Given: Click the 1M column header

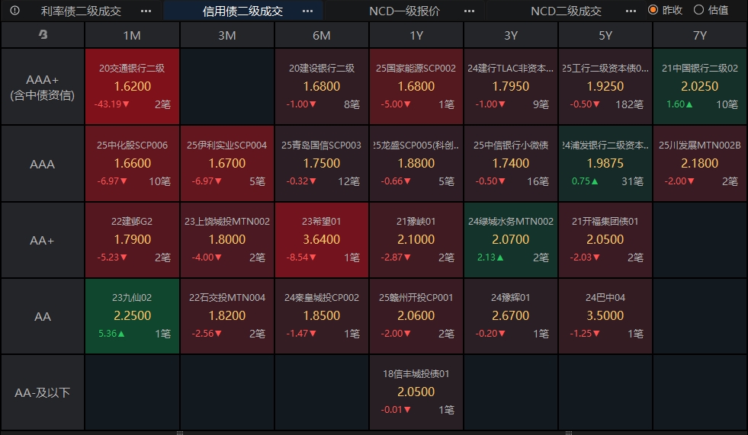Looking at the screenshot, I should coord(132,35).
